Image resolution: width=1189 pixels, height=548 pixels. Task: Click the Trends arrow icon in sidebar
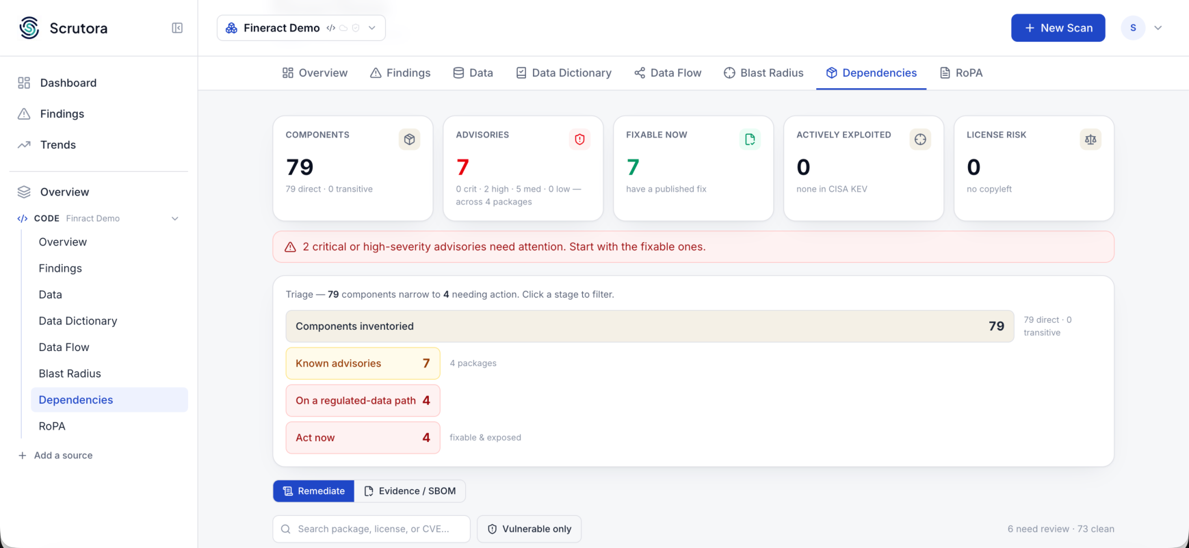(x=24, y=145)
